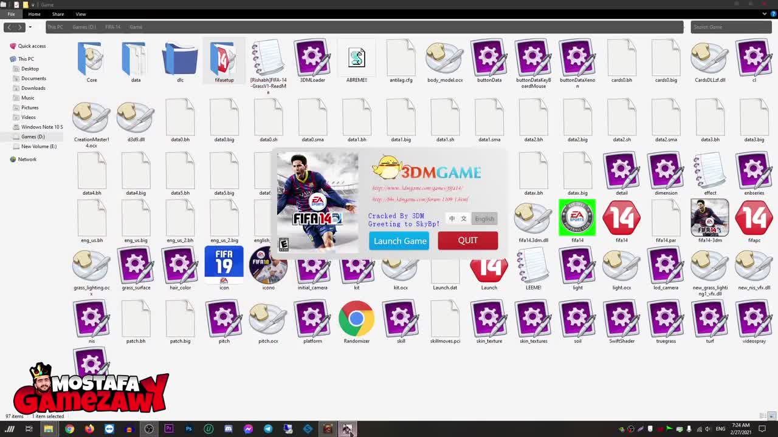Select Downloads in the sidebar
Viewport: 778px width, 437px height.
click(x=33, y=88)
